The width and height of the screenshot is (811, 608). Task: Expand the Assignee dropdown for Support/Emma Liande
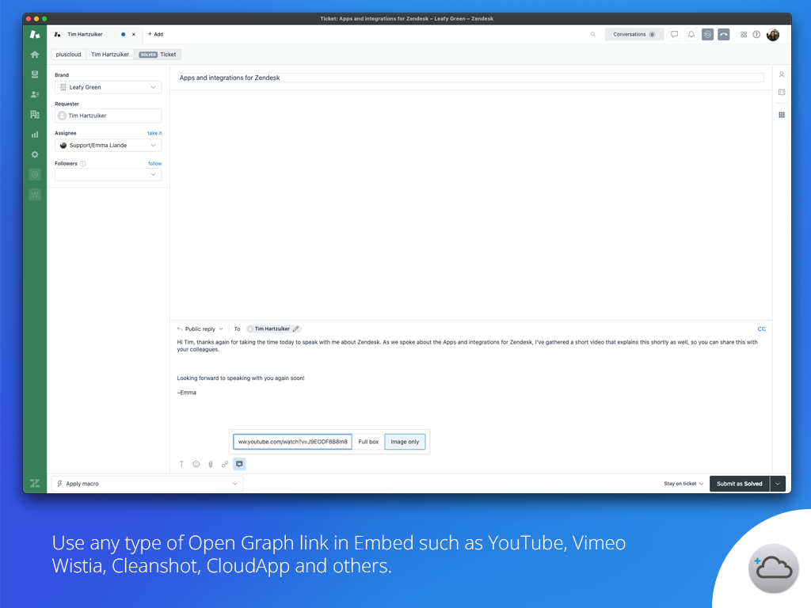click(108, 145)
